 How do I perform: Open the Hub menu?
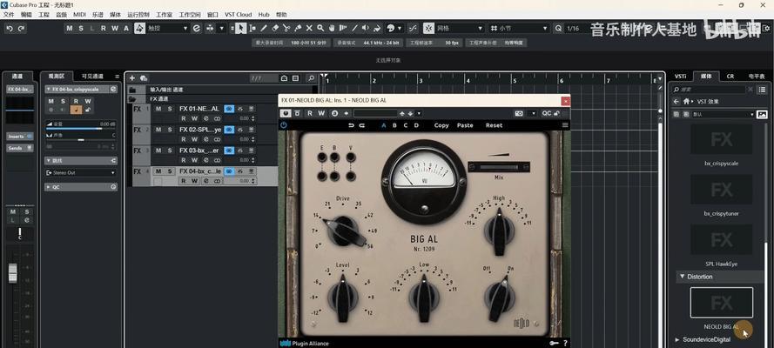pos(264,15)
